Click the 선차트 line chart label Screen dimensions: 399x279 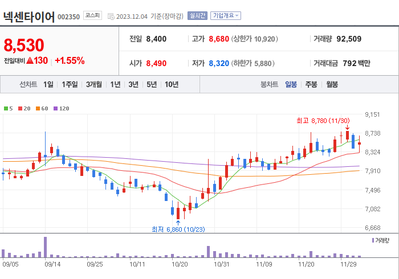[x=28, y=84]
